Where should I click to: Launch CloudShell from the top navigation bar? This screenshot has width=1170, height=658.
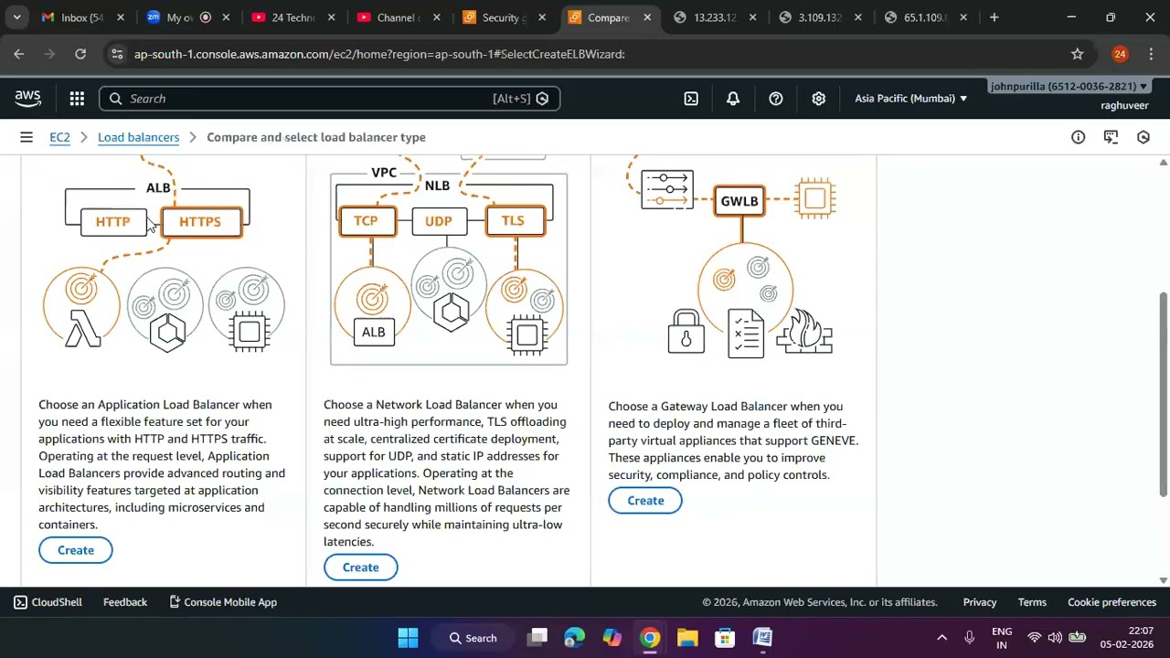pos(691,99)
